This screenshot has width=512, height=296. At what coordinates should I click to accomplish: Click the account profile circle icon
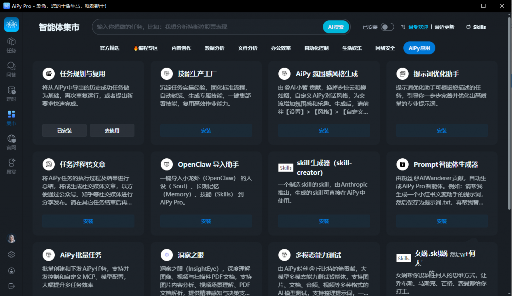pyautogui.click(x=12, y=270)
